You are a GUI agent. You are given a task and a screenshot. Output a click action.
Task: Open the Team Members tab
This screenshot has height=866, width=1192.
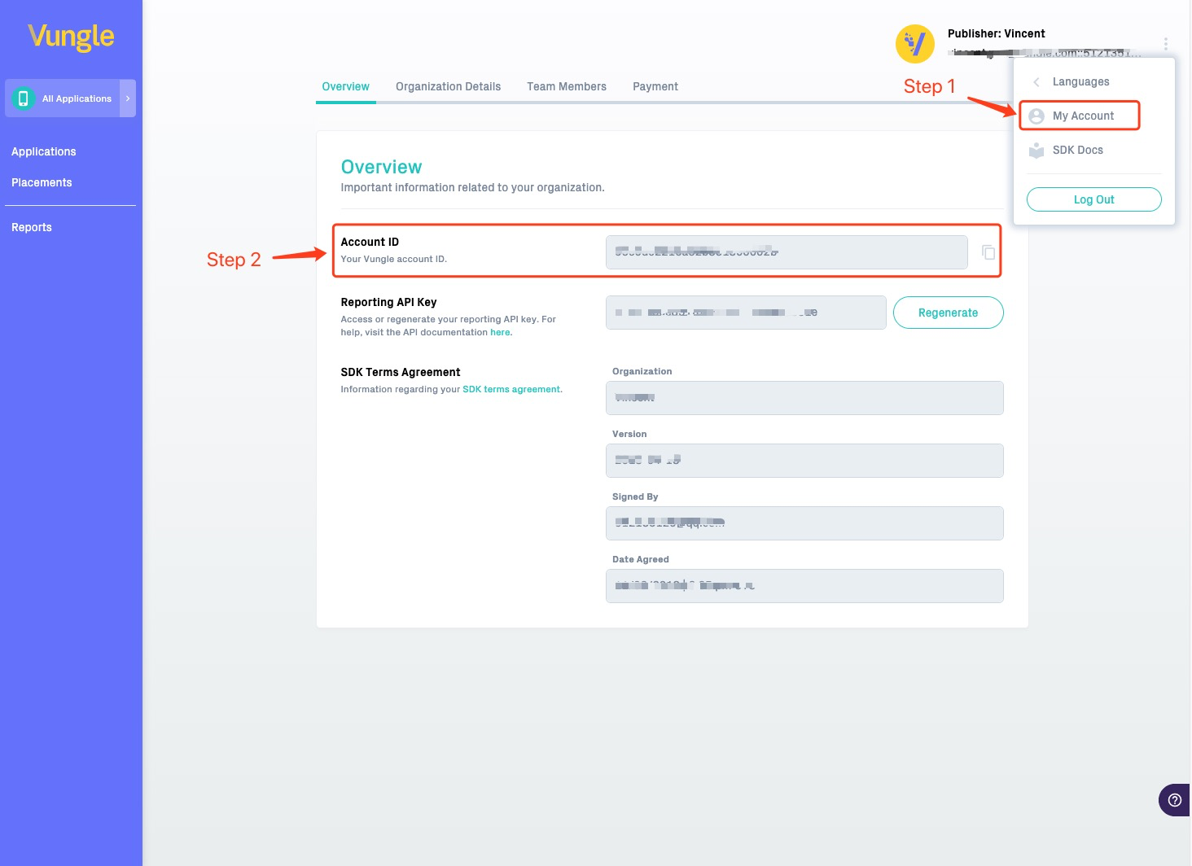(567, 86)
